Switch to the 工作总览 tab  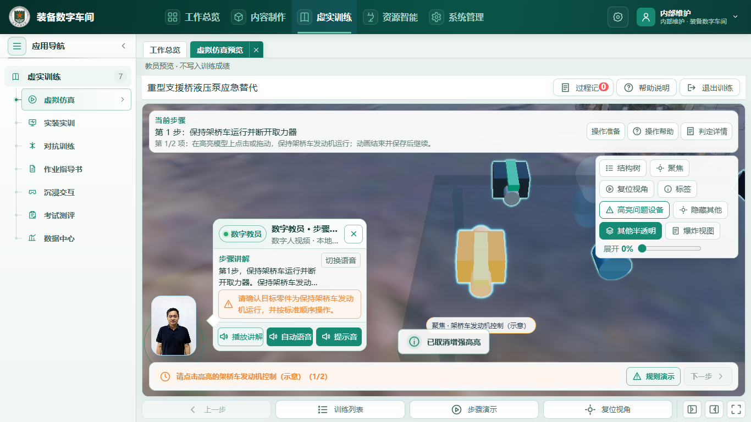pyautogui.click(x=165, y=50)
